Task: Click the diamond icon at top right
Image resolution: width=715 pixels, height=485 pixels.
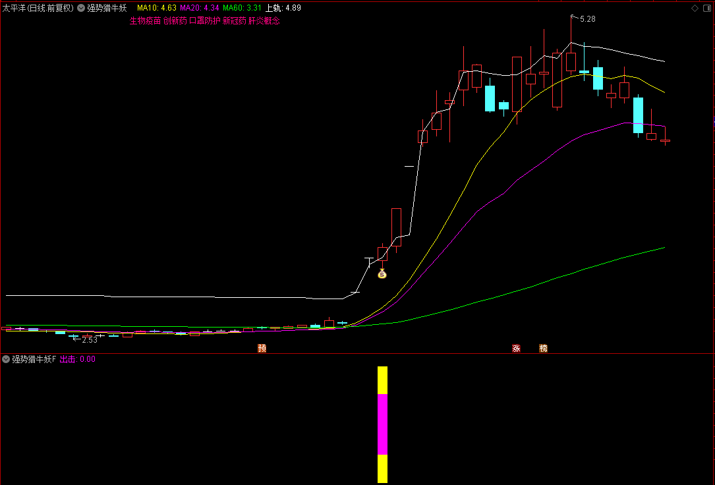Action: click(x=695, y=8)
